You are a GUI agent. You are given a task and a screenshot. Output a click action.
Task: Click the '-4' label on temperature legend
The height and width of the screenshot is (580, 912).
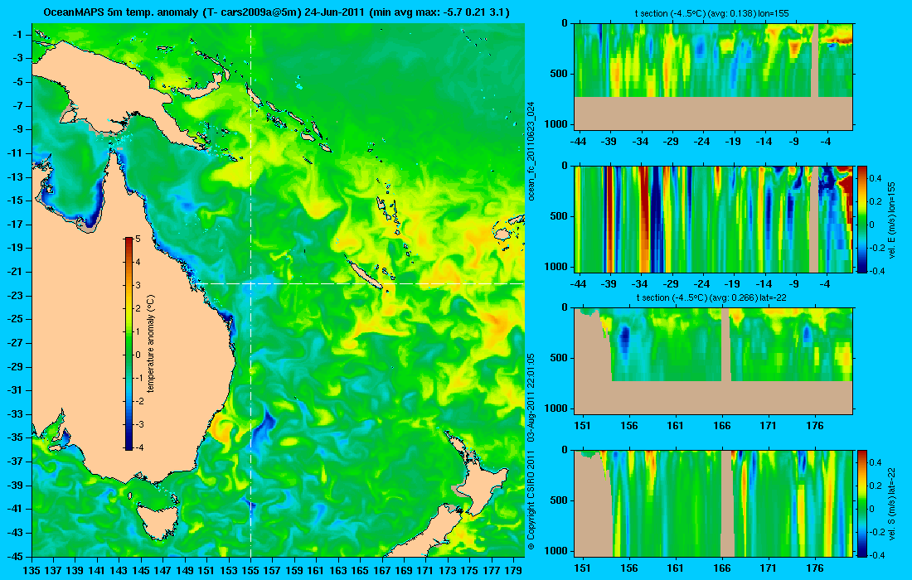click(x=139, y=447)
